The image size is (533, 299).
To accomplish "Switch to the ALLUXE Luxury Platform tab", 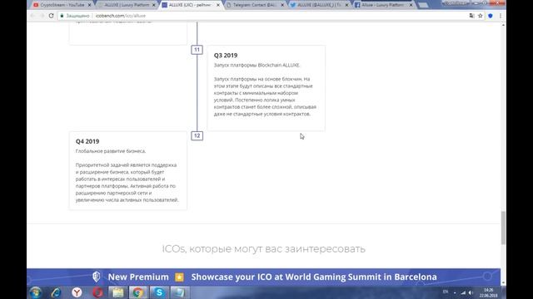I will tap(127, 5).
